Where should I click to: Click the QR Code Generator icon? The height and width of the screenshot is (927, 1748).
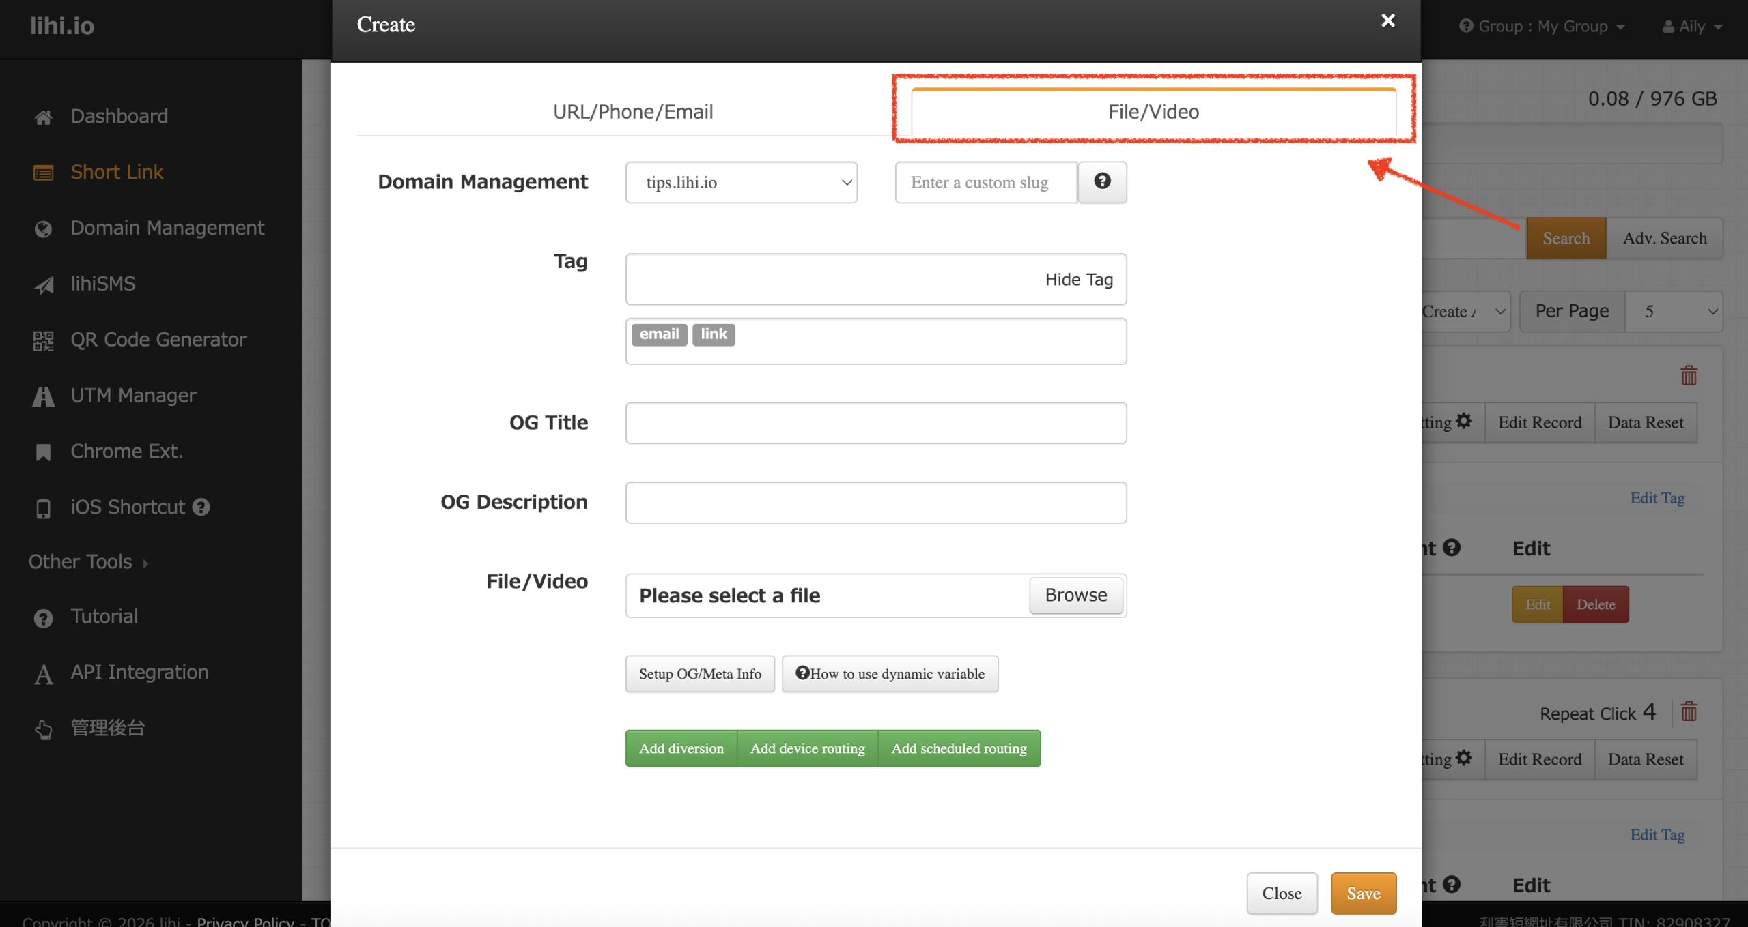click(x=43, y=340)
